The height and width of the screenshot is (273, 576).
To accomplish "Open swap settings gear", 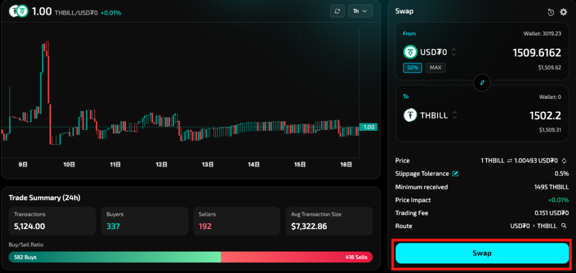I will pos(564,12).
